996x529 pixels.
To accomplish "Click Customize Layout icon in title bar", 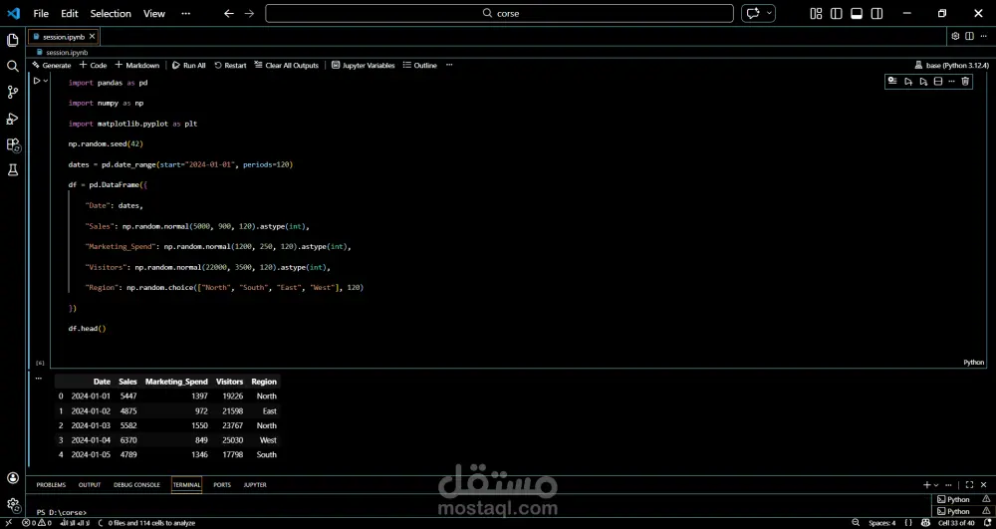I will click(817, 13).
